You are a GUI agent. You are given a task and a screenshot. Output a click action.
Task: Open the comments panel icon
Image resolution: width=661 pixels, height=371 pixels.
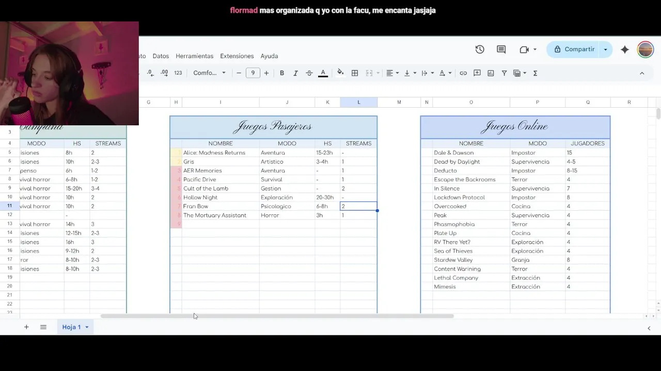coord(501,49)
